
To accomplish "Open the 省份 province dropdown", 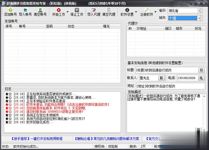I will (x=200, y=11).
